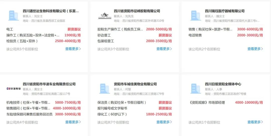Open the 机电技师 job listing
271x136 pixels.
coord(28,102)
